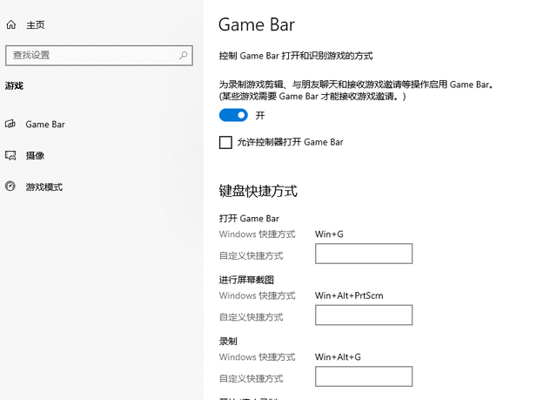Switch to 游戏模式 page
Screen dimensions: 557x400
(x=44, y=186)
